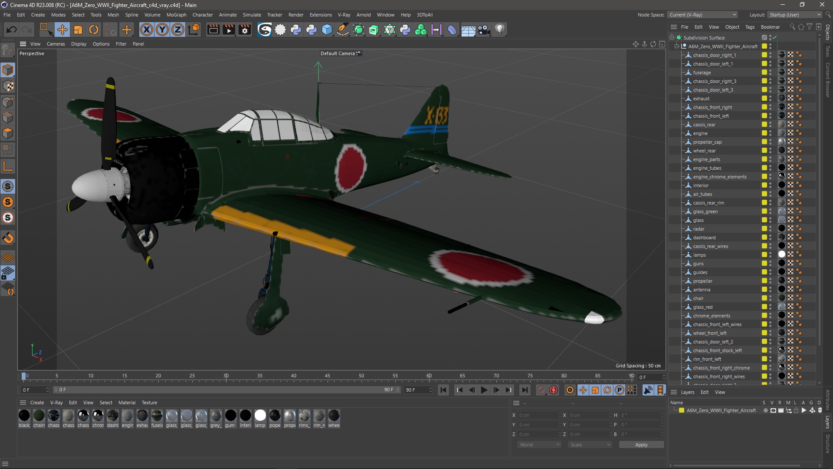Enable Texture mode checkered cube
This screenshot has width=833, height=469.
point(8,86)
